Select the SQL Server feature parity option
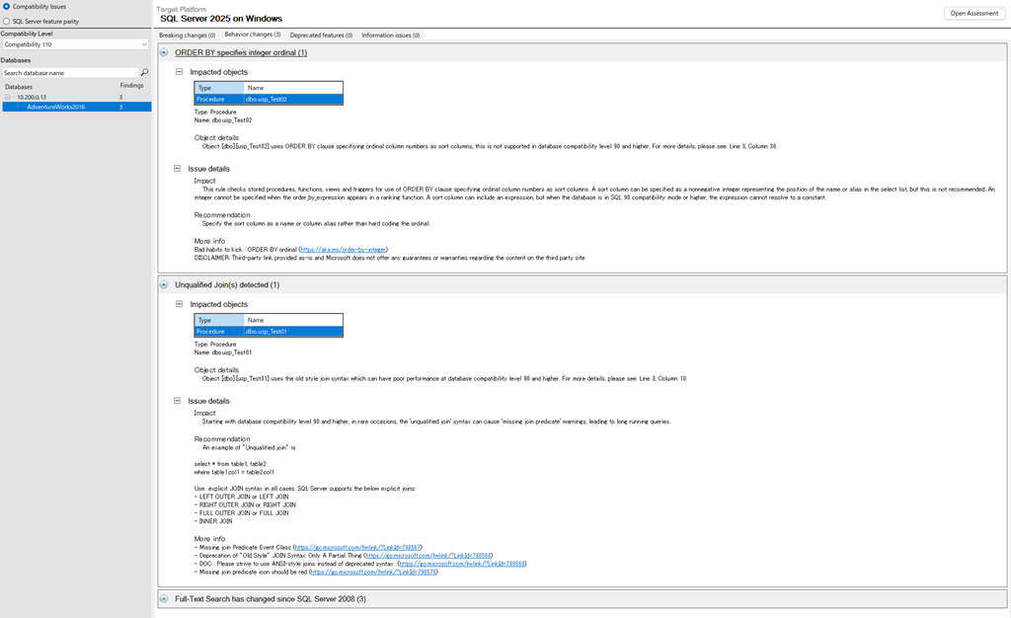1011x618 pixels. (x=6, y=20)
